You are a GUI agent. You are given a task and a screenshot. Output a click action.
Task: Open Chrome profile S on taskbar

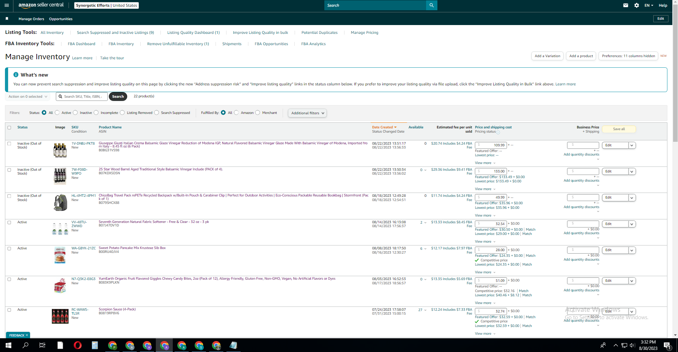199,345
